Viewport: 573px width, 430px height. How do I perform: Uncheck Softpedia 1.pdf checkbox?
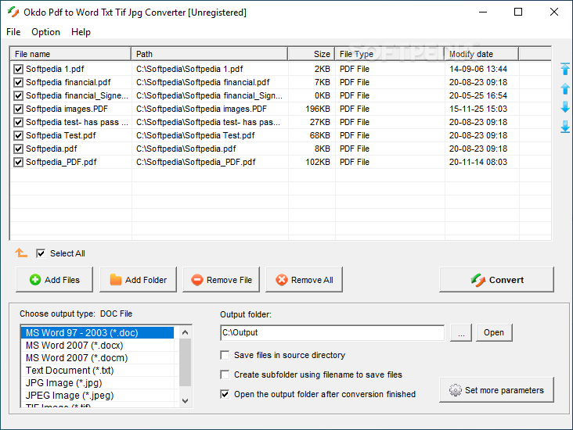click(18, 69)
